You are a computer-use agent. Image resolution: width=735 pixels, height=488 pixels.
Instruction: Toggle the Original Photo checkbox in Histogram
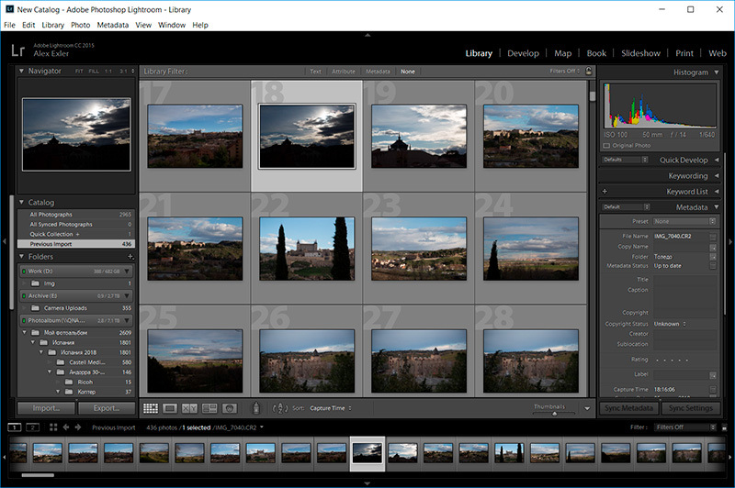point(607,145)
